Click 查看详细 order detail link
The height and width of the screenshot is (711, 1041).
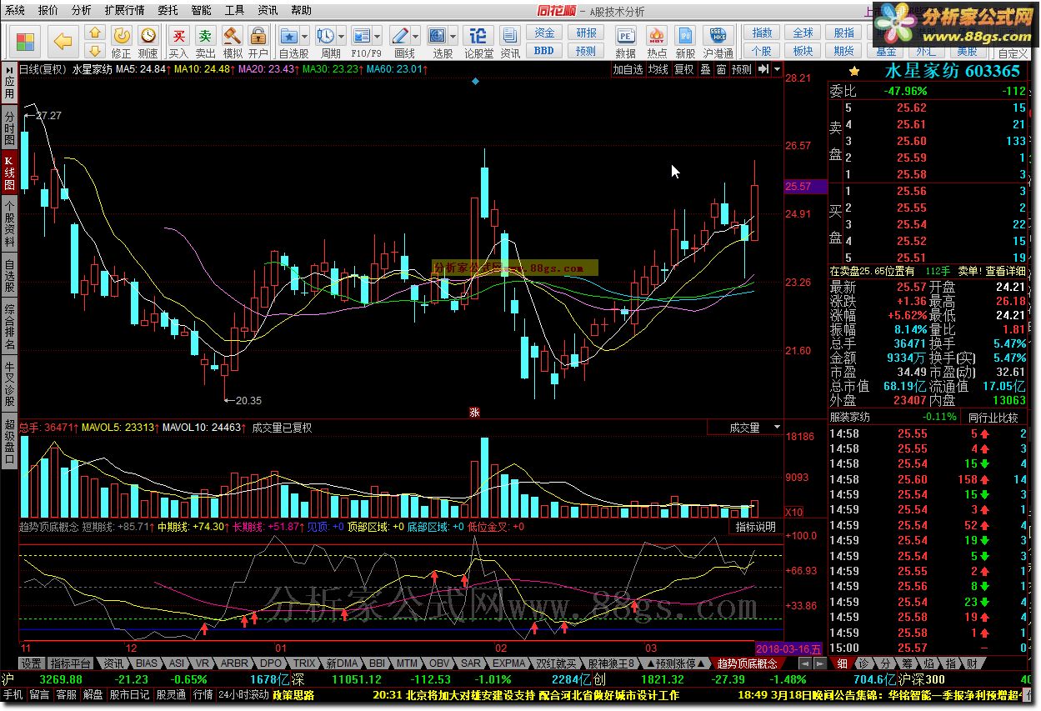[1005, 271]
